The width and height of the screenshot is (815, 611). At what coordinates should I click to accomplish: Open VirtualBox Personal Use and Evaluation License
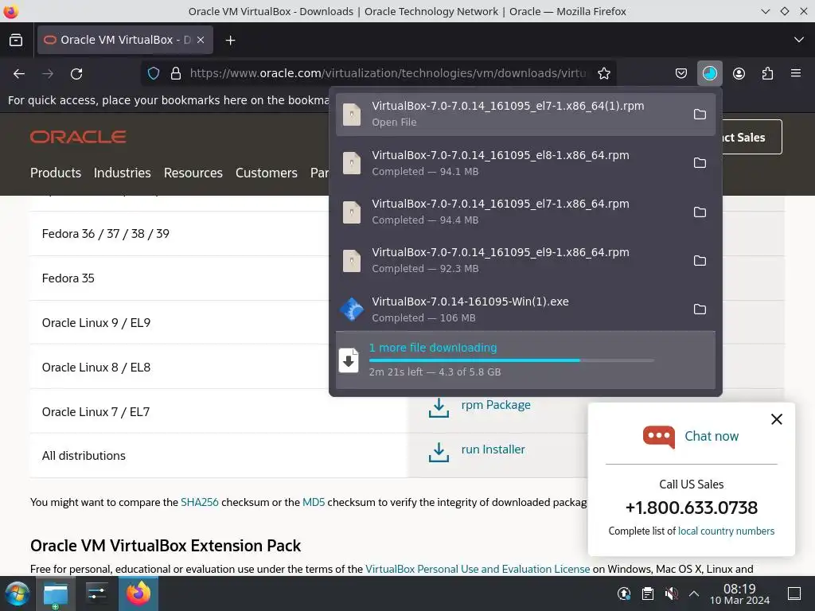pos(478,569)
